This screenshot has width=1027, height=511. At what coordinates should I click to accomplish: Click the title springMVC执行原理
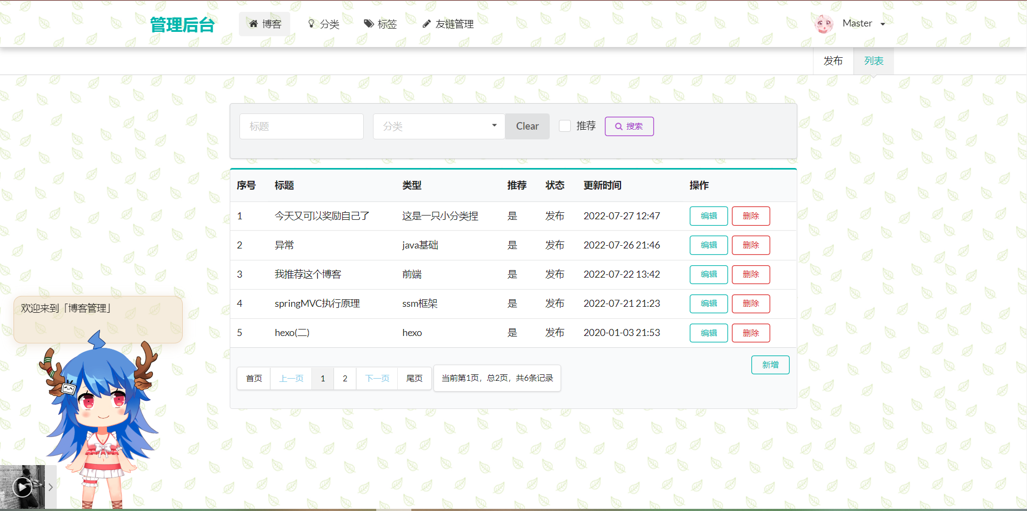coord(317,304)
